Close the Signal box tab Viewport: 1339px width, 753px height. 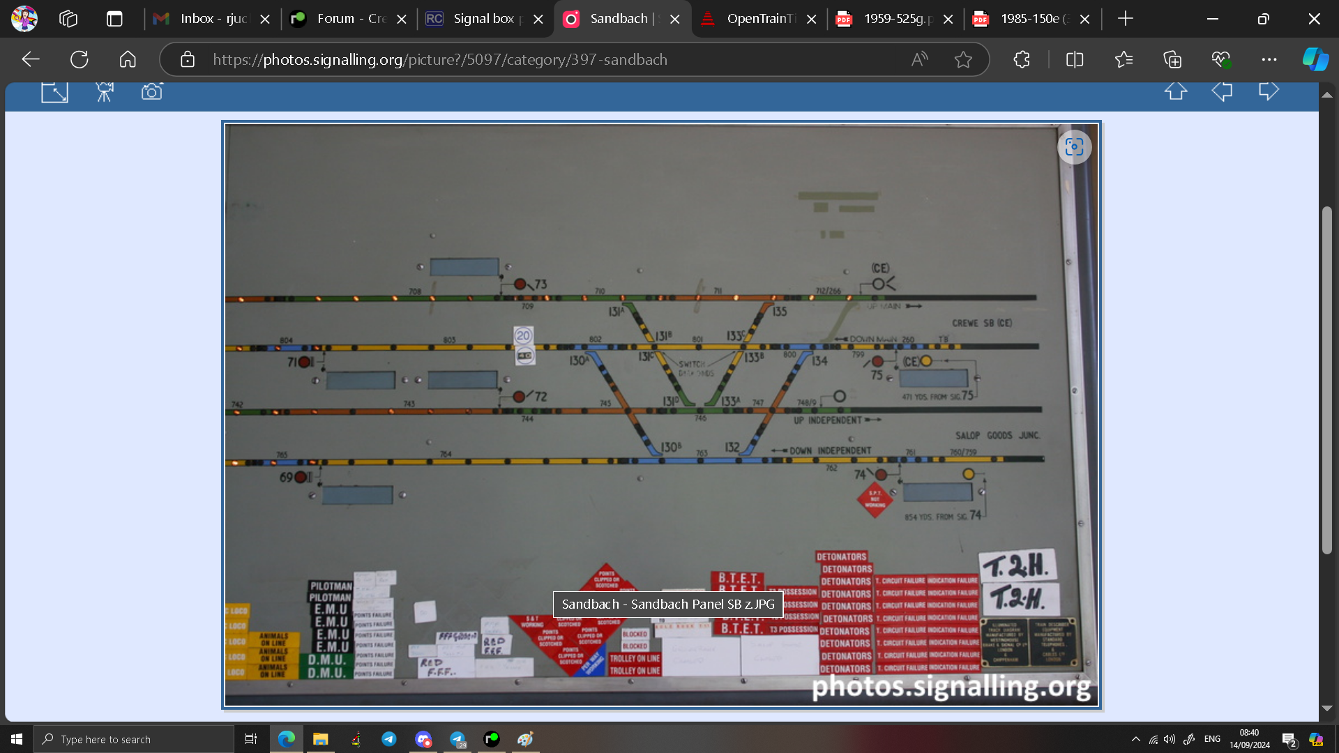(538, 20)
